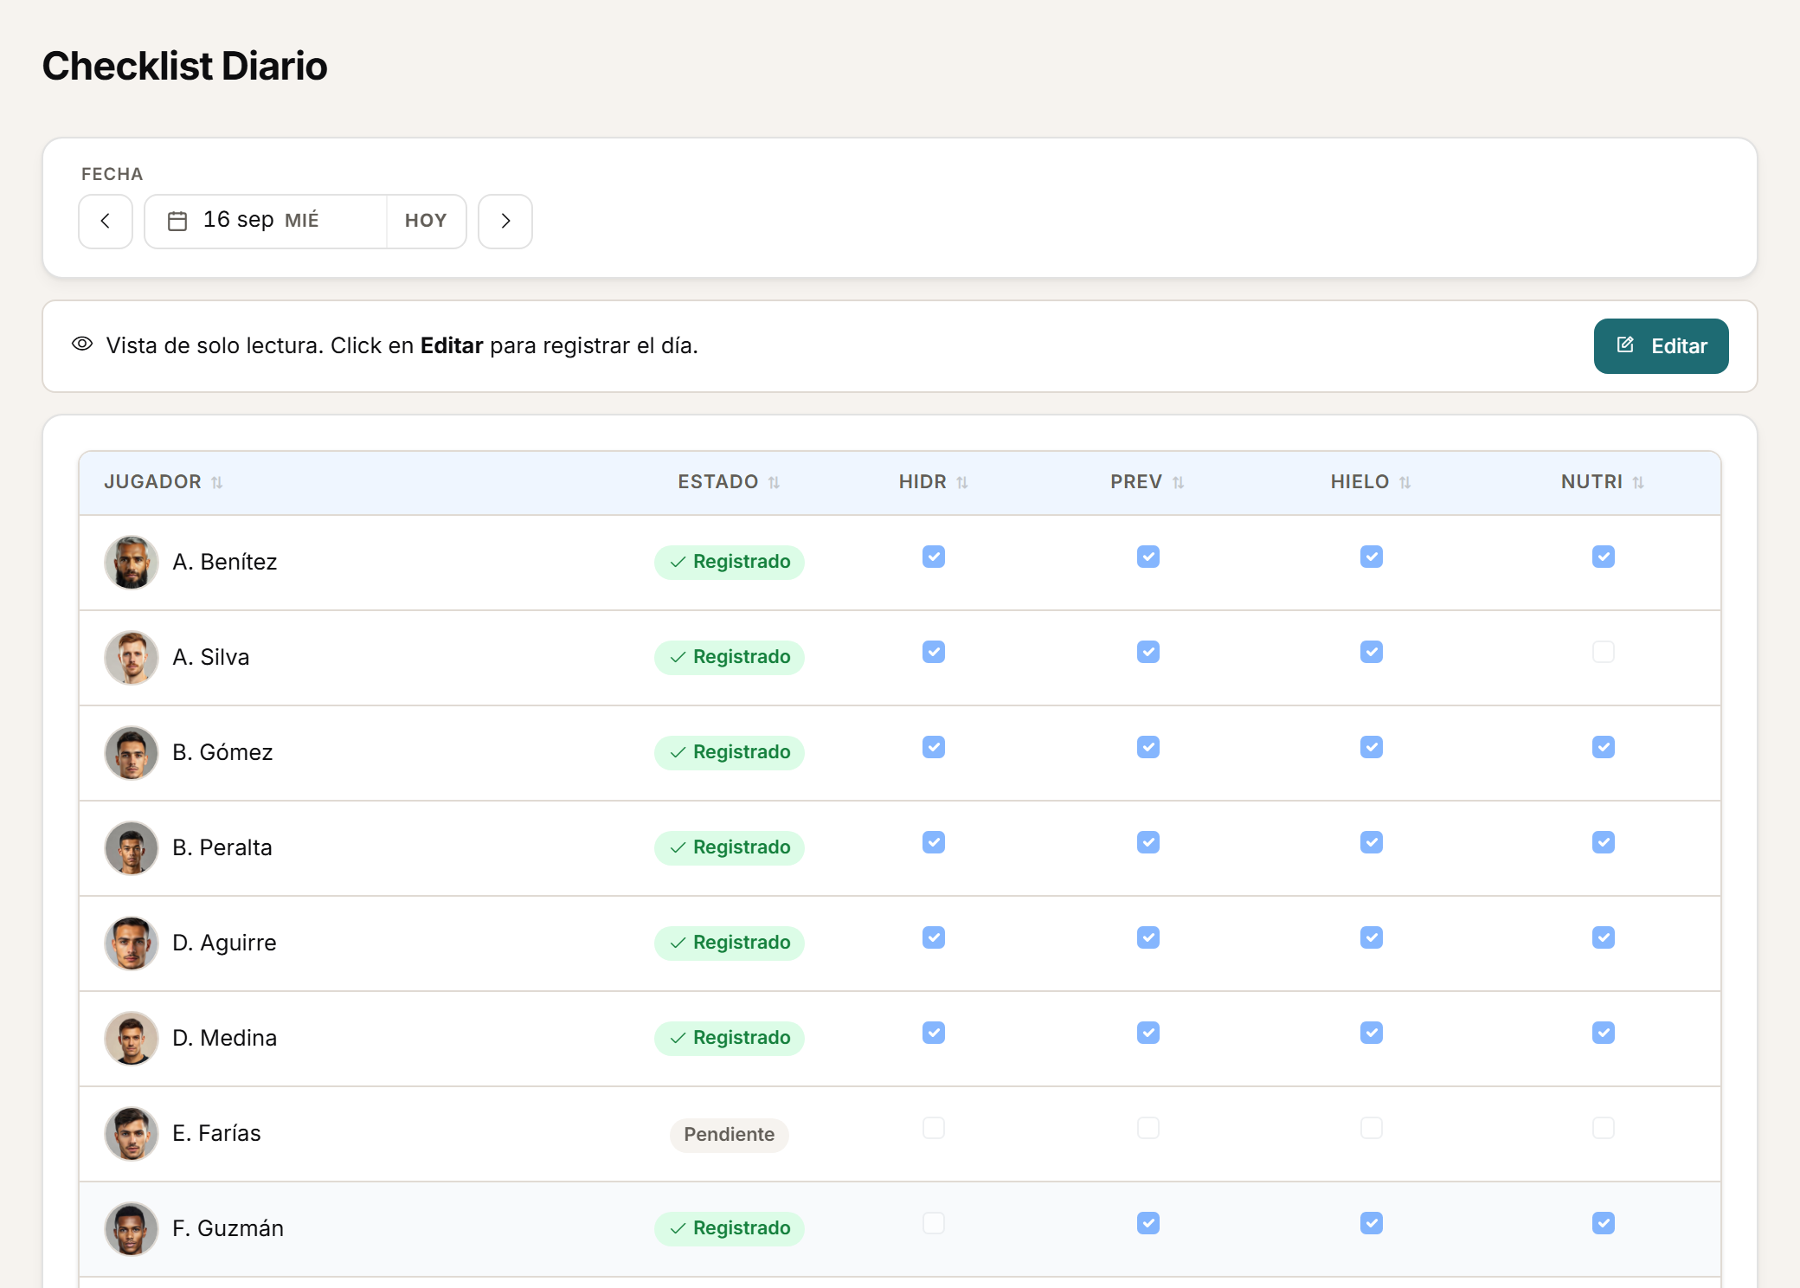Image resolution: width=1800 pixels, height=1288 pixels.
Task: Toggle A. Benítez's NUTRI checkbox
Action: [1604, 557]
